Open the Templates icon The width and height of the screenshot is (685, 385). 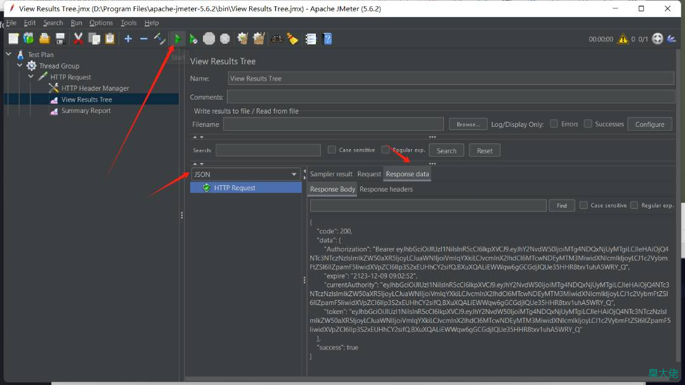click(x=29, y=39)
